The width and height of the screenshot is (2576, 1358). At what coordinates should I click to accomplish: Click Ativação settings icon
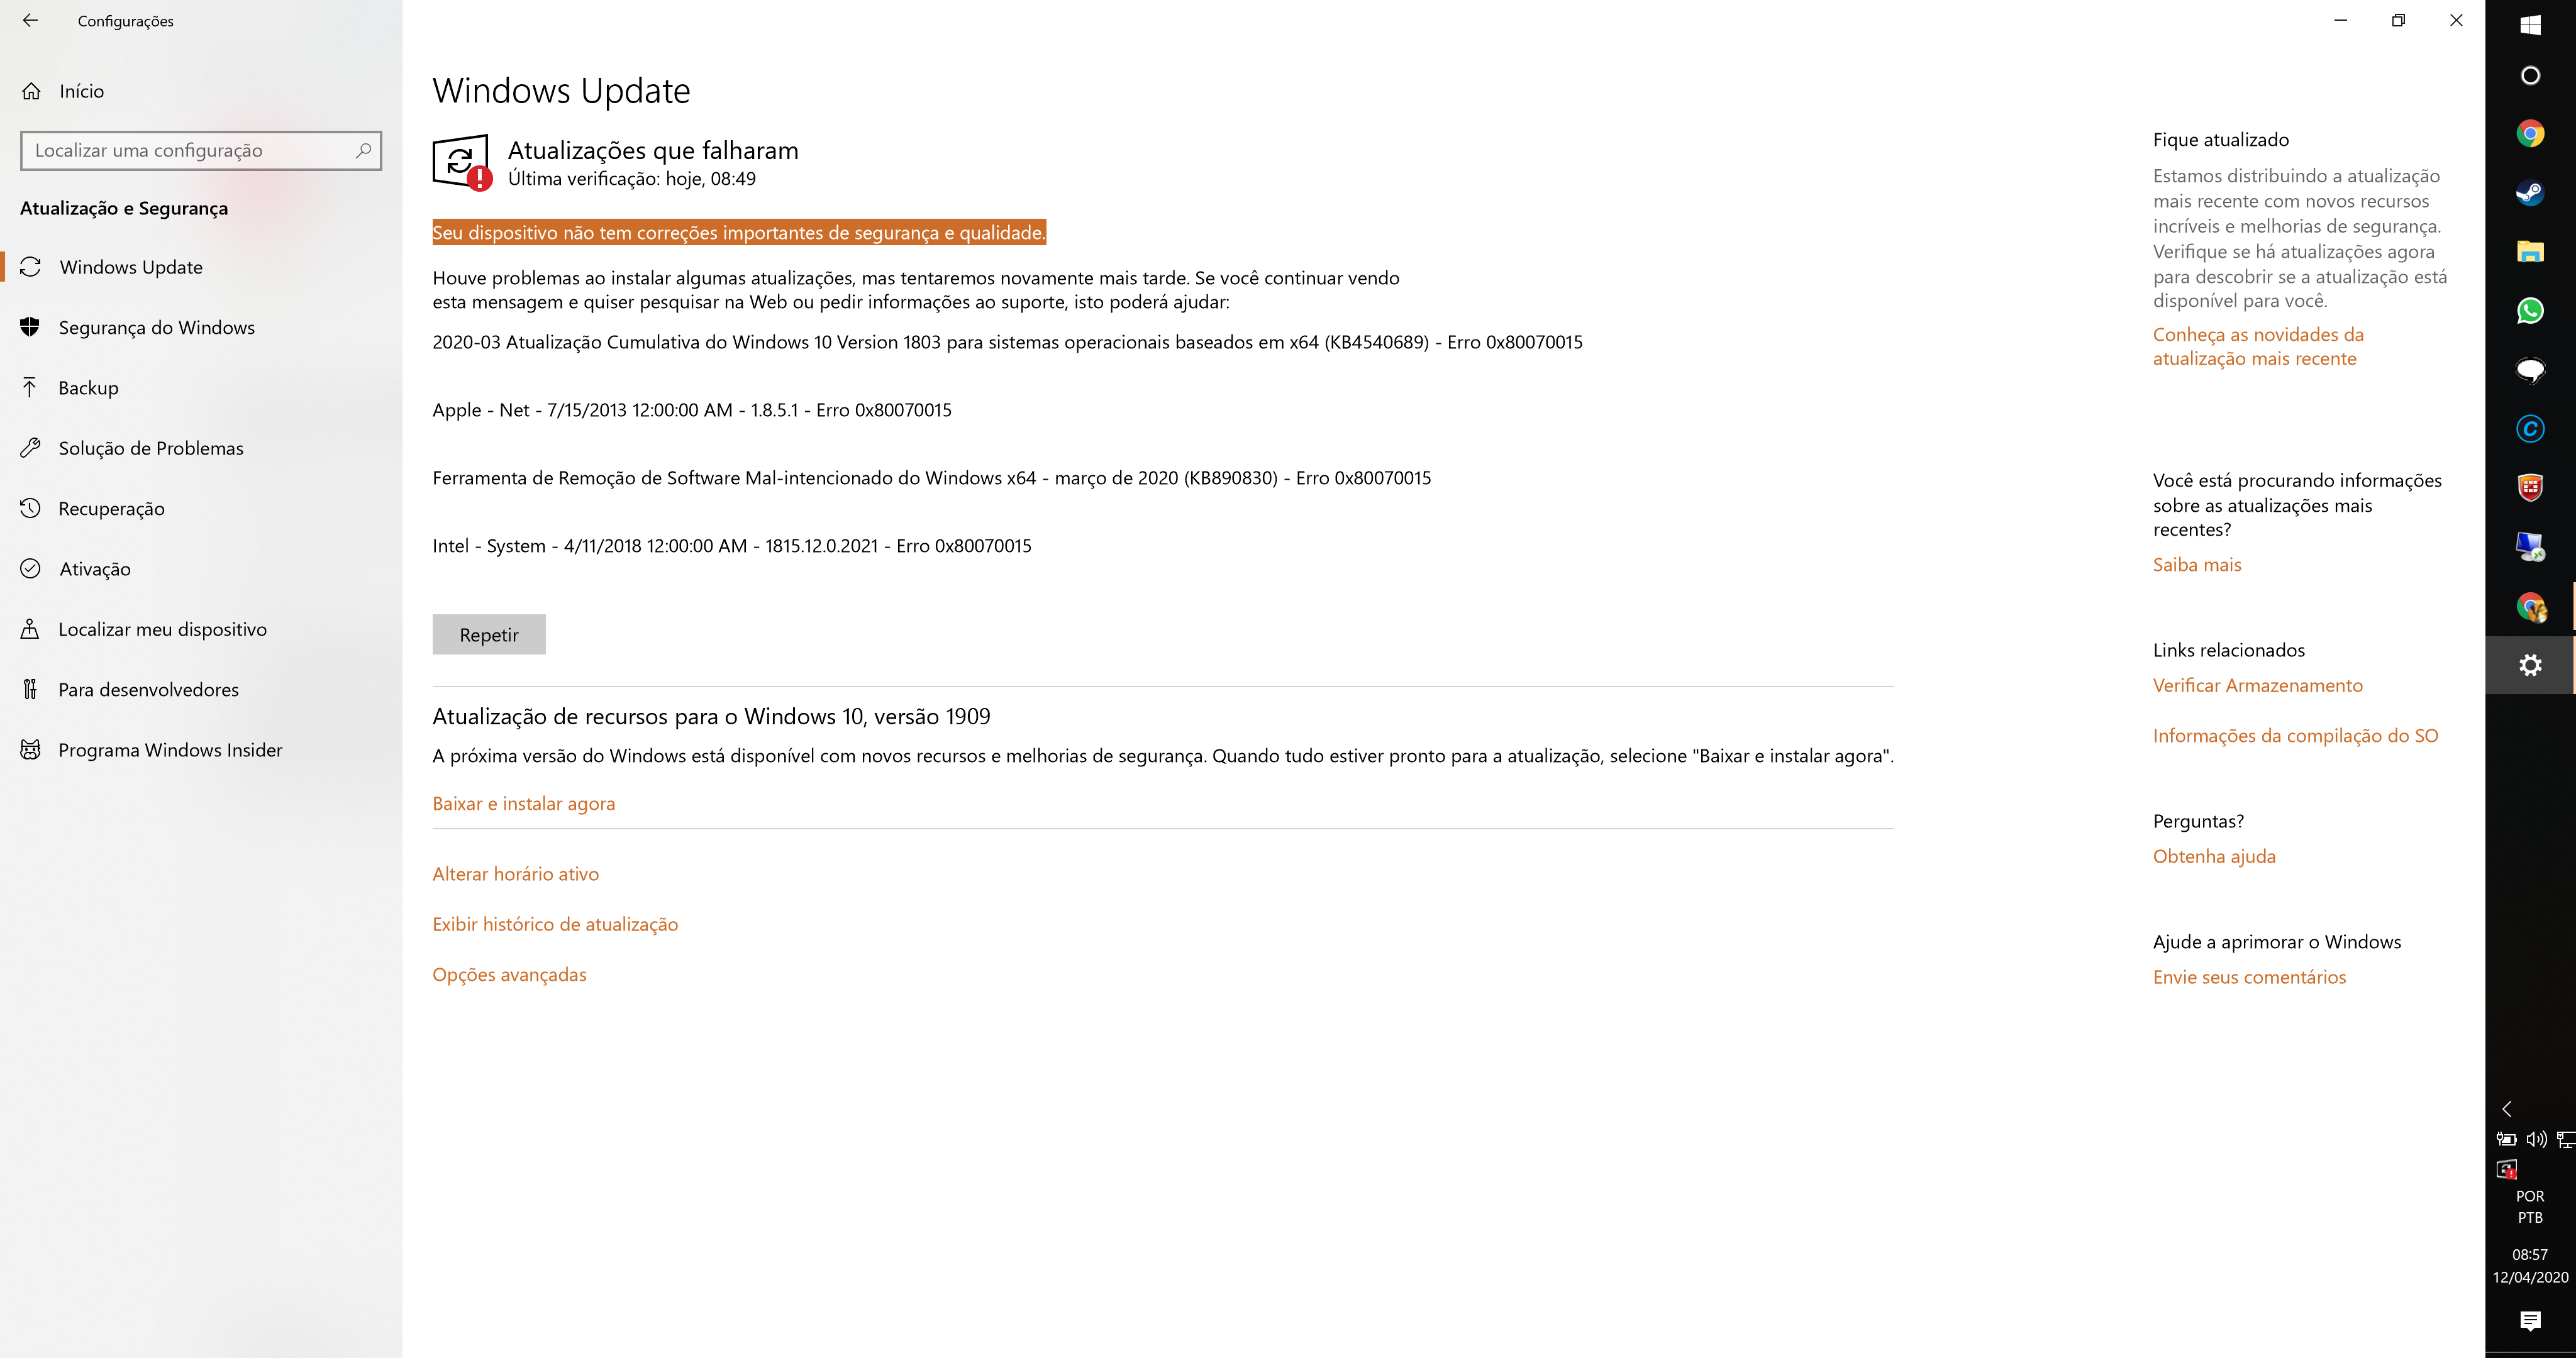pyautogui.click(x=31, y=567)
